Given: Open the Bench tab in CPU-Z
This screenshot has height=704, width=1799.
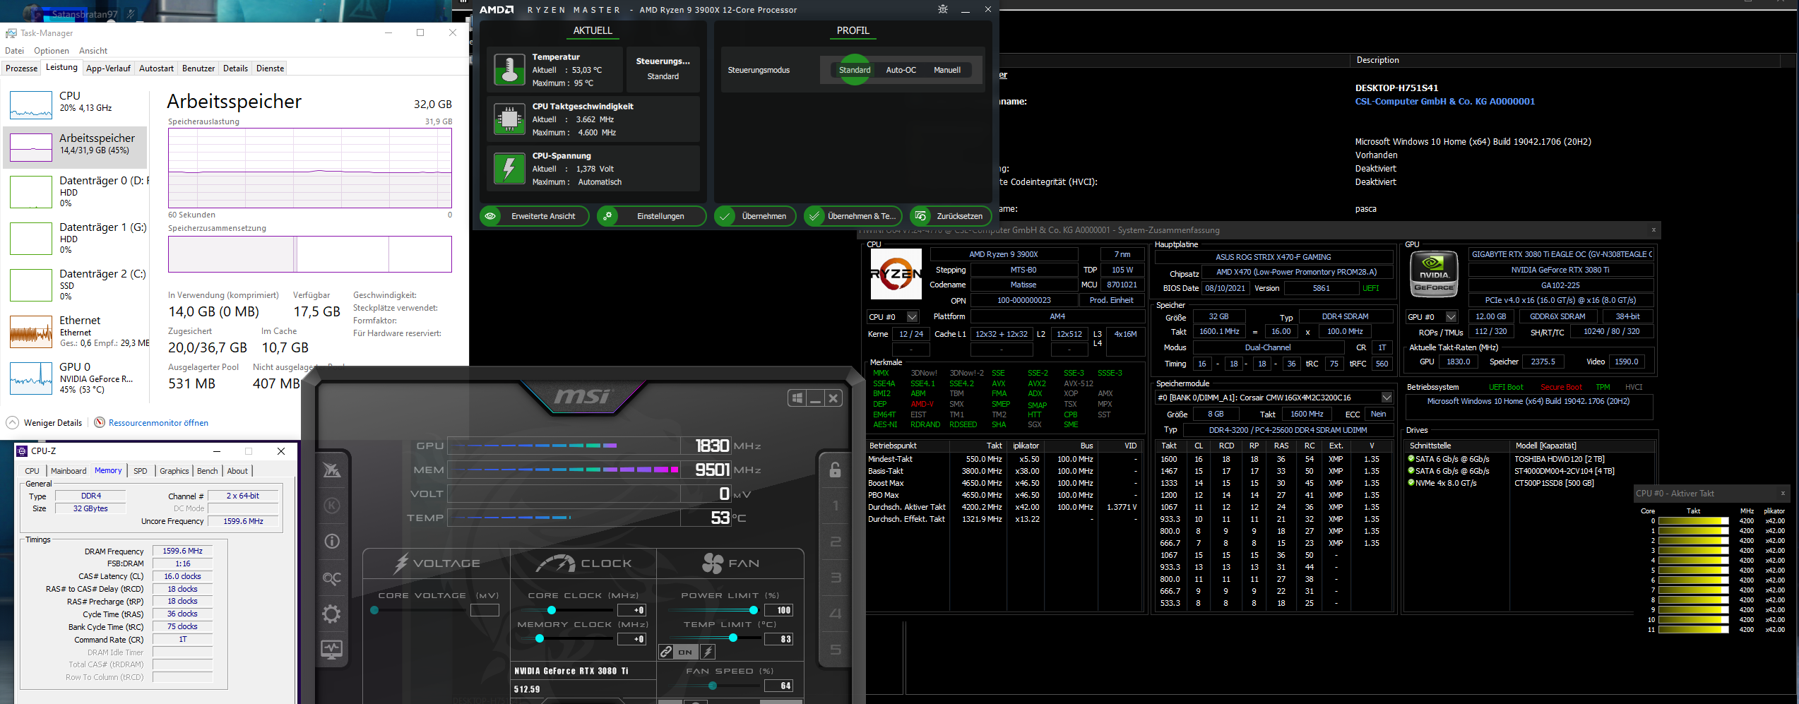Looking at the screenshot, I should (207, 471).
